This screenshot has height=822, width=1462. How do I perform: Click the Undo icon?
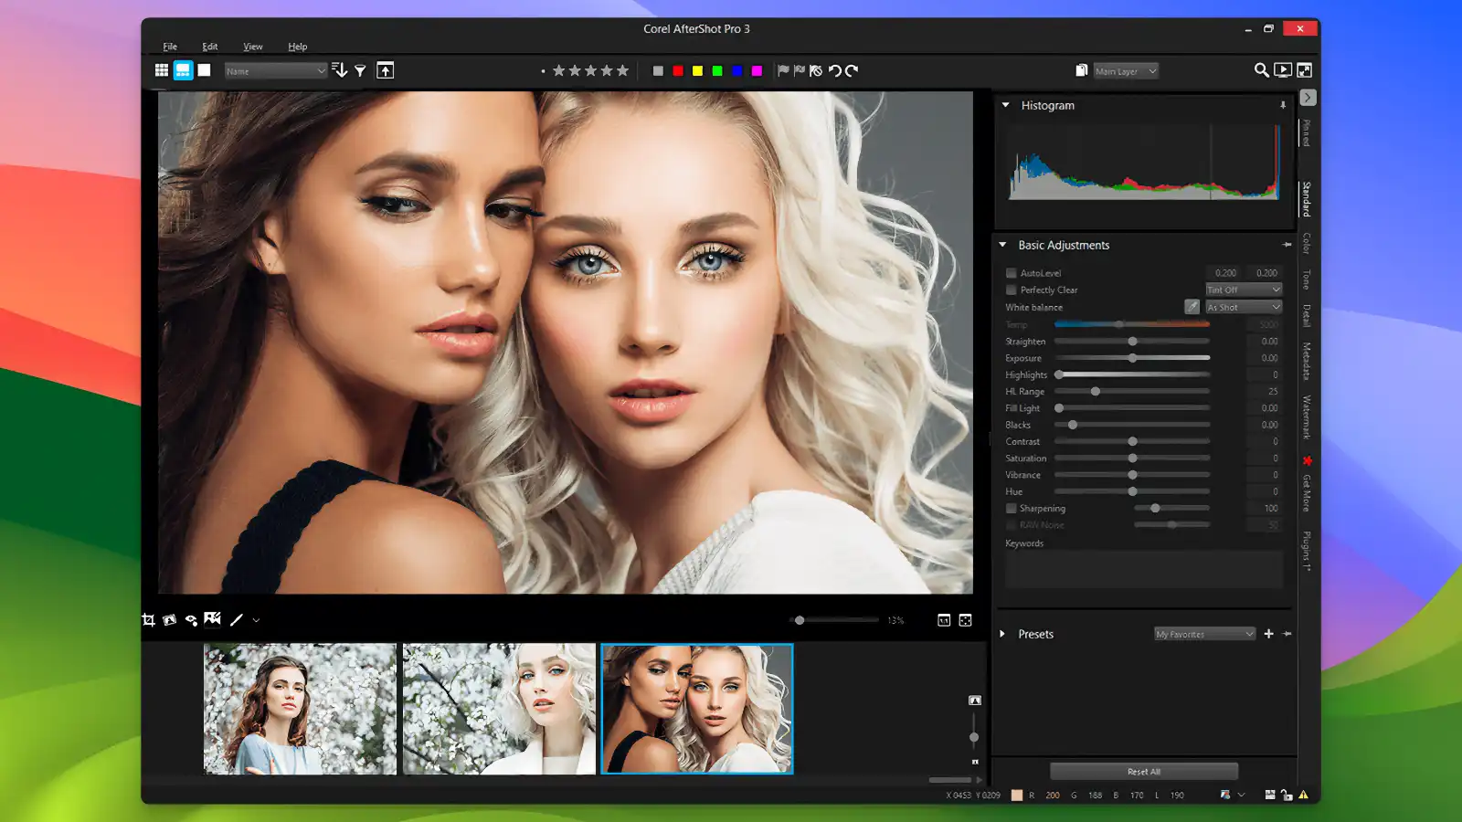point(834,70)
